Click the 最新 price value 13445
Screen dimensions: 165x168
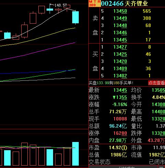click(x=120, y=90)
